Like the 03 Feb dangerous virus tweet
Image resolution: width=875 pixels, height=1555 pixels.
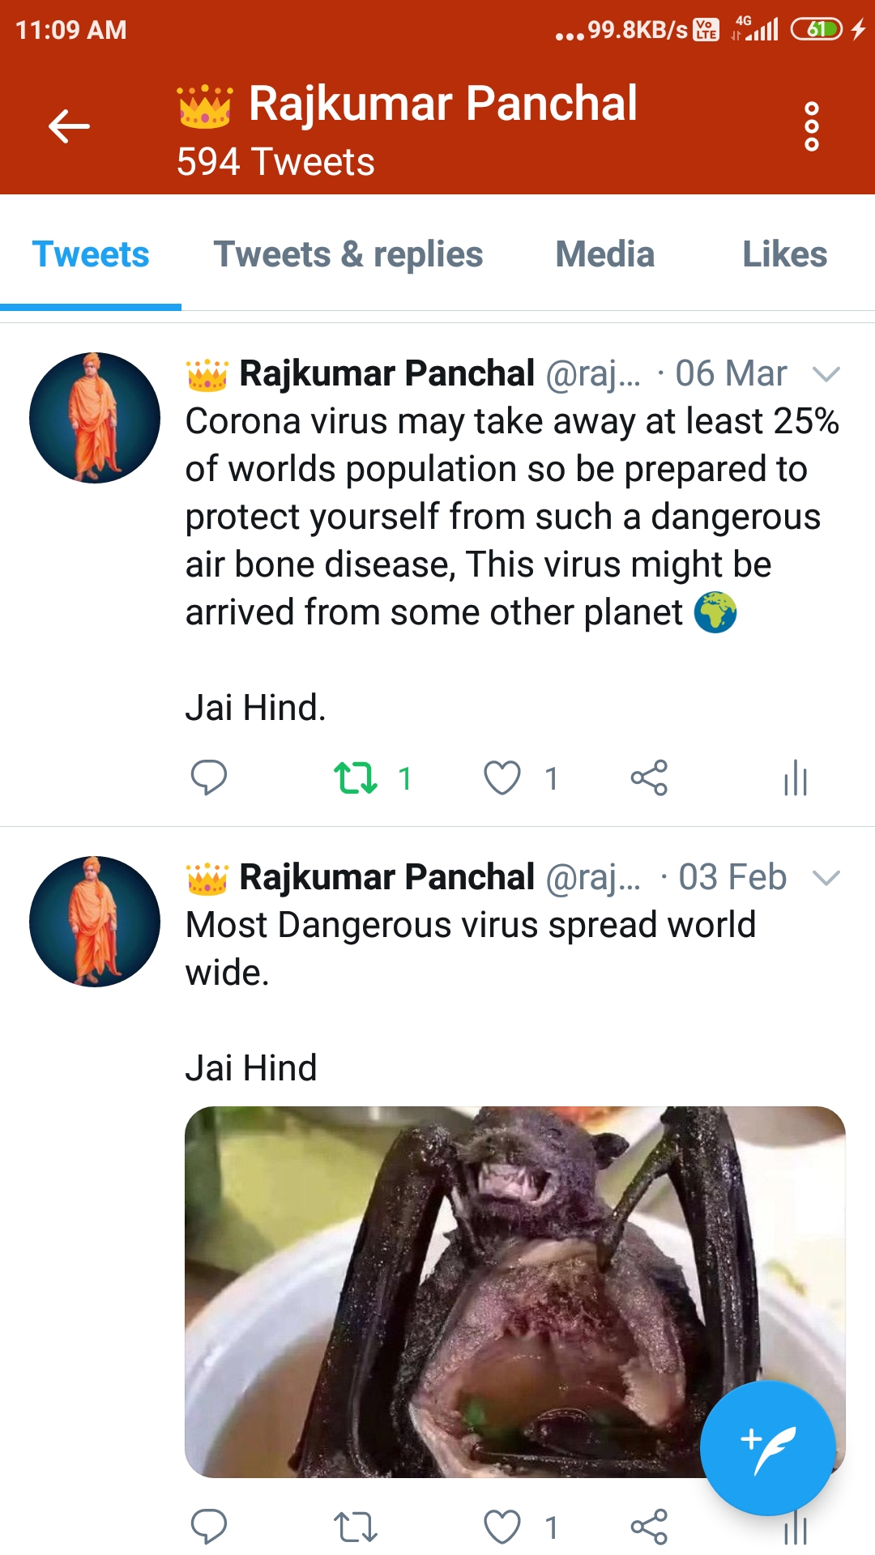click(x=502, y=1527)
